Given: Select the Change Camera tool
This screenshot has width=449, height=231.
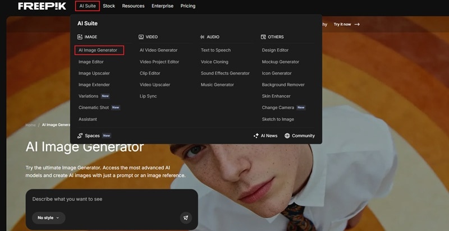Looking at the screenshot, I should pyautogui.click(x=278, y=108).
